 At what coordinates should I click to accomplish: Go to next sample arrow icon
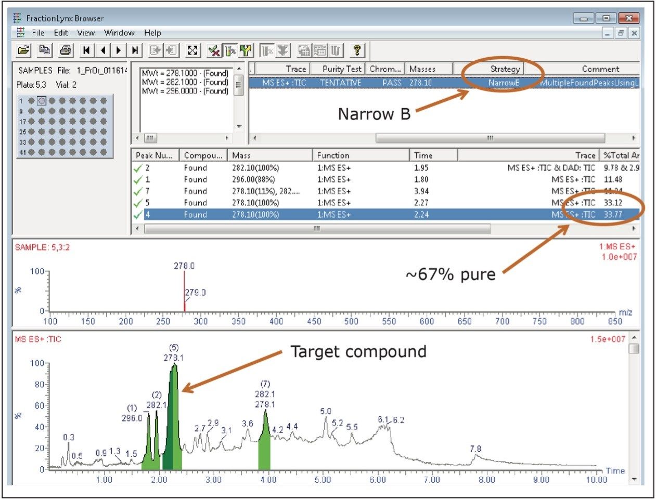click(x=119, y=50)
